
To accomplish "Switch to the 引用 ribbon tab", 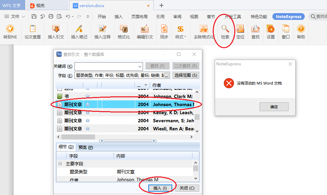I will 160,17.
